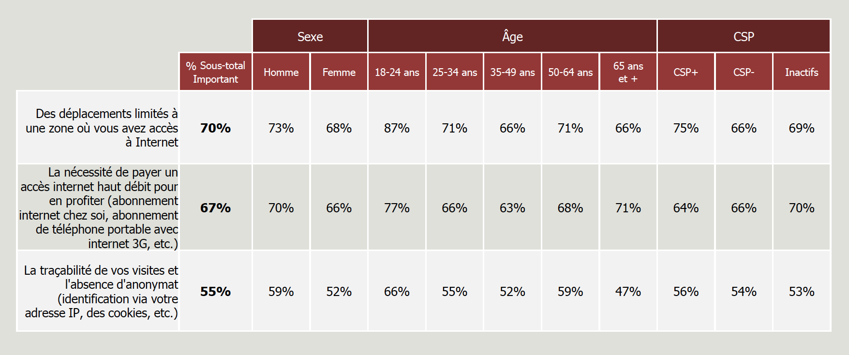Click the '65 ans et +' header
849x355 pixels.
[628, 72]
